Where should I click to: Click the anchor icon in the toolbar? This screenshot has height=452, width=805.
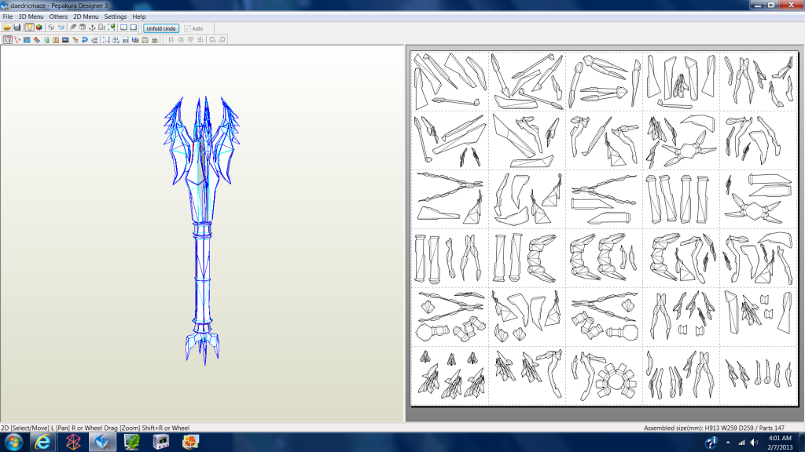[x=93, y=27]
